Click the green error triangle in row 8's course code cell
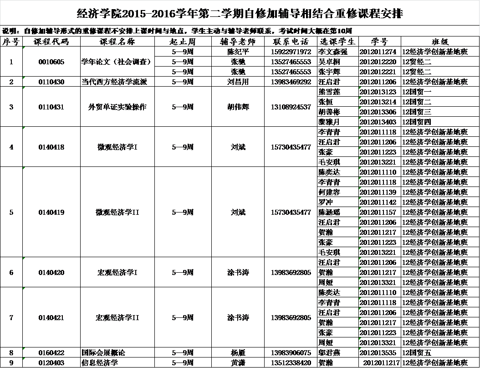Image resolution: width=480 pixels, height=368 pixels. click(23, 349)
